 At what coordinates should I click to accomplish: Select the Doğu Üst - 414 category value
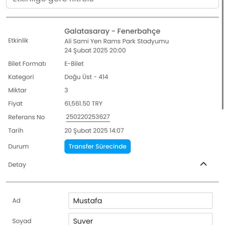(x=86, y=77)
